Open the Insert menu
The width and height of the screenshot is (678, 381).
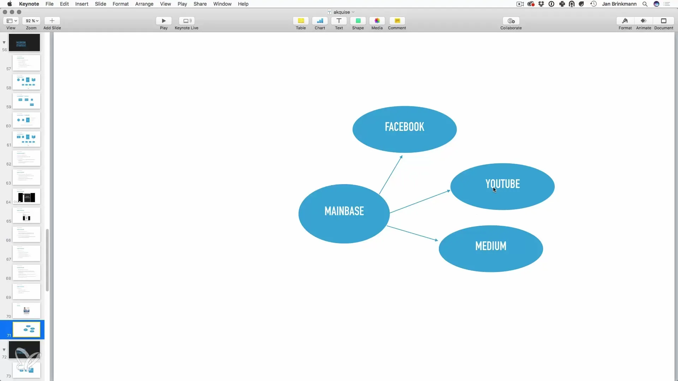[82, 4]
